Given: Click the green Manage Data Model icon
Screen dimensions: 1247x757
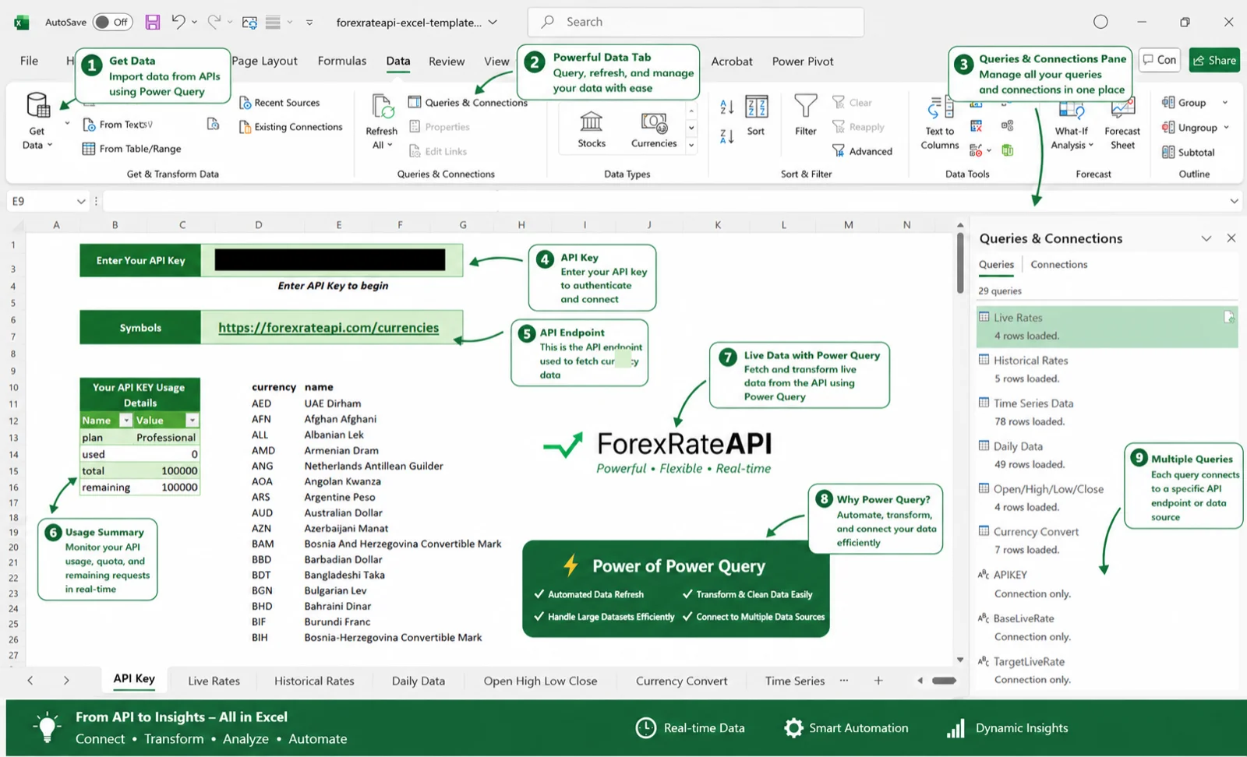Looking at the screenshot, I should click(x=1008, y=150).
